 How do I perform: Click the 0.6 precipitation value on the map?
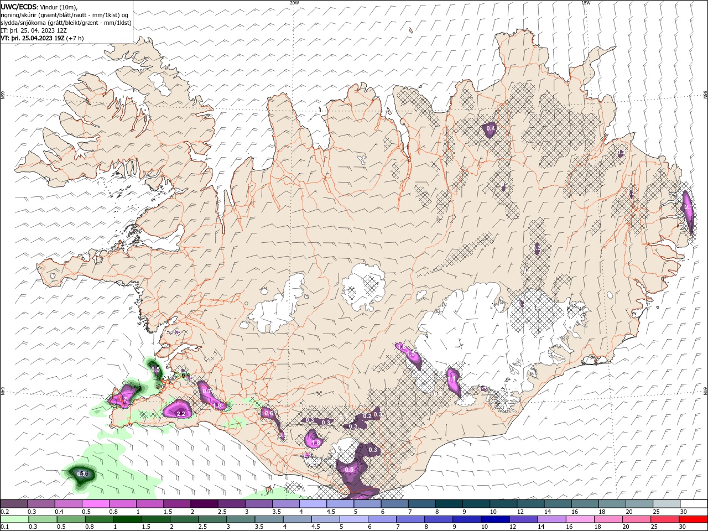pyautogui.click(x=269, y=413)
